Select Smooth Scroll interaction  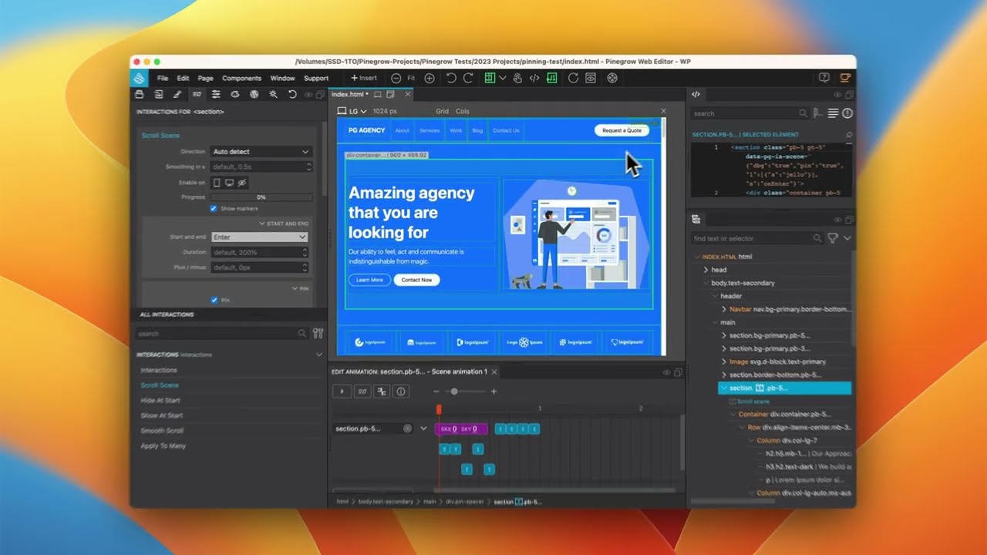162,430
